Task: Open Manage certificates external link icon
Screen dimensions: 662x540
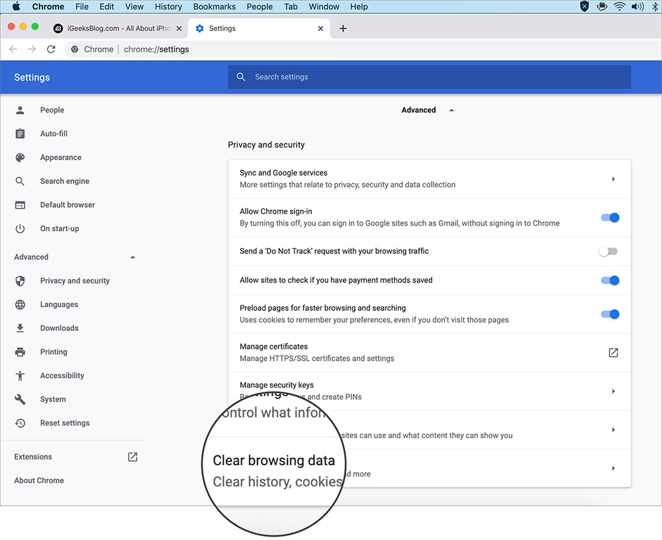Action: click(x=613, y=352)
